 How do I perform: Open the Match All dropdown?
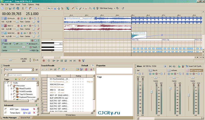[33, 70]
